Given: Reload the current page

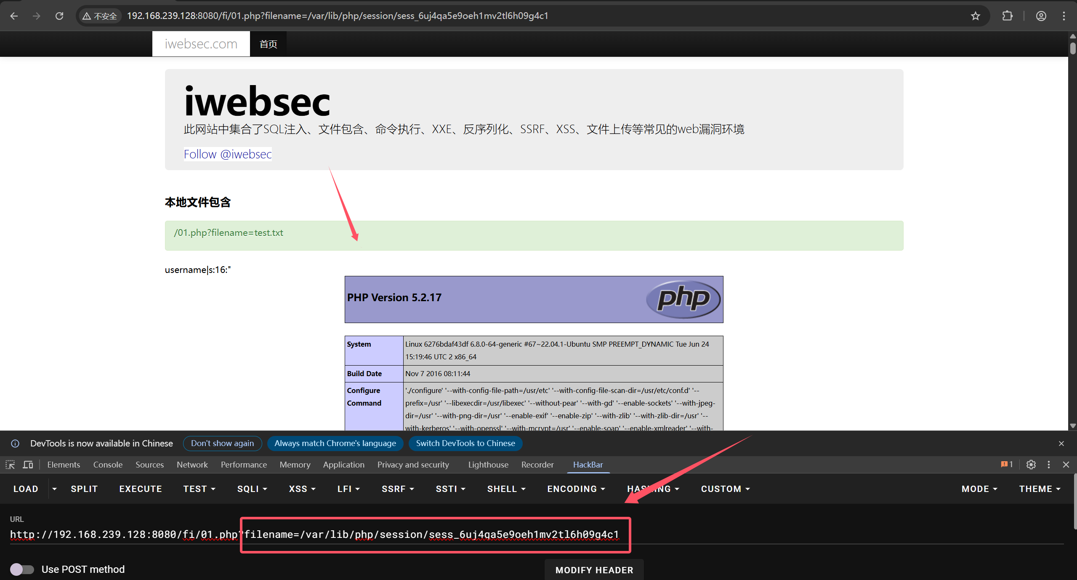Looking at the screenshot, I should (x=60, y=16).
